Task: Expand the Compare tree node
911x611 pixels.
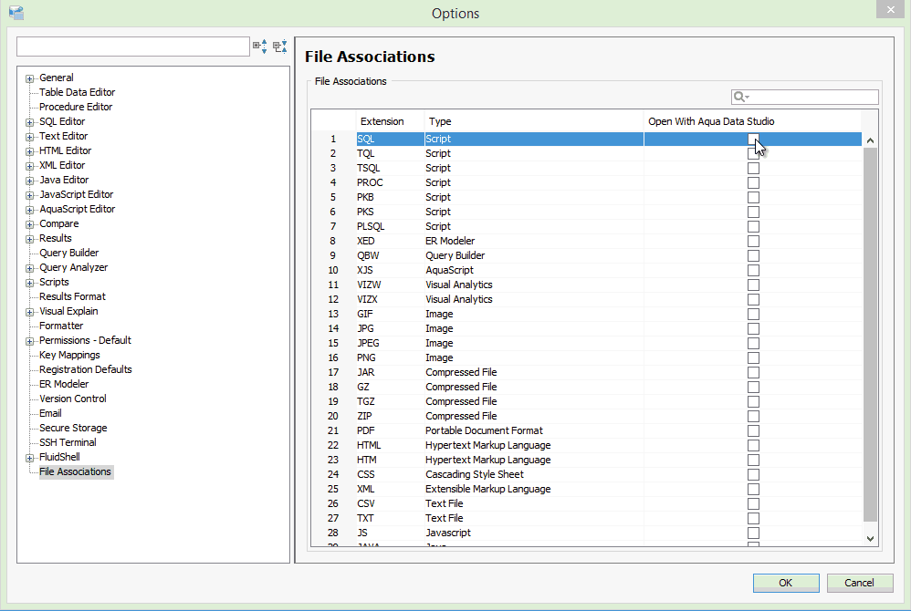Action: coord(29,224)
